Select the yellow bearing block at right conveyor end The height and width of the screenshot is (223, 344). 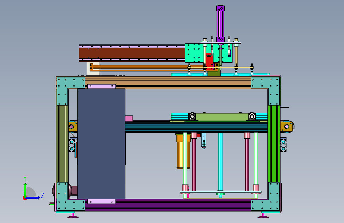point(287,127)
